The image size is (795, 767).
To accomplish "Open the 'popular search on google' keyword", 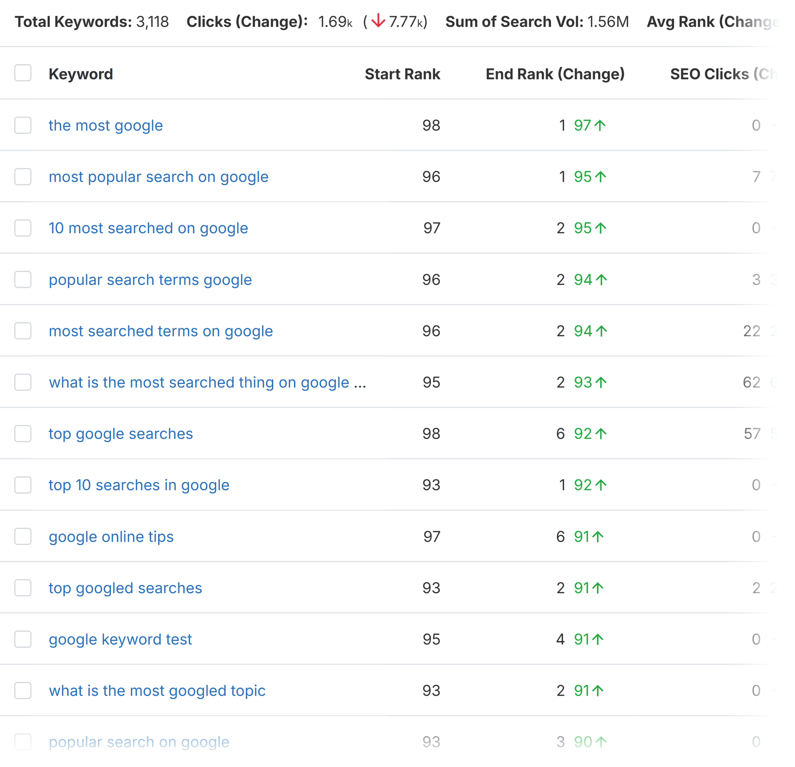I will click(139, 742).
